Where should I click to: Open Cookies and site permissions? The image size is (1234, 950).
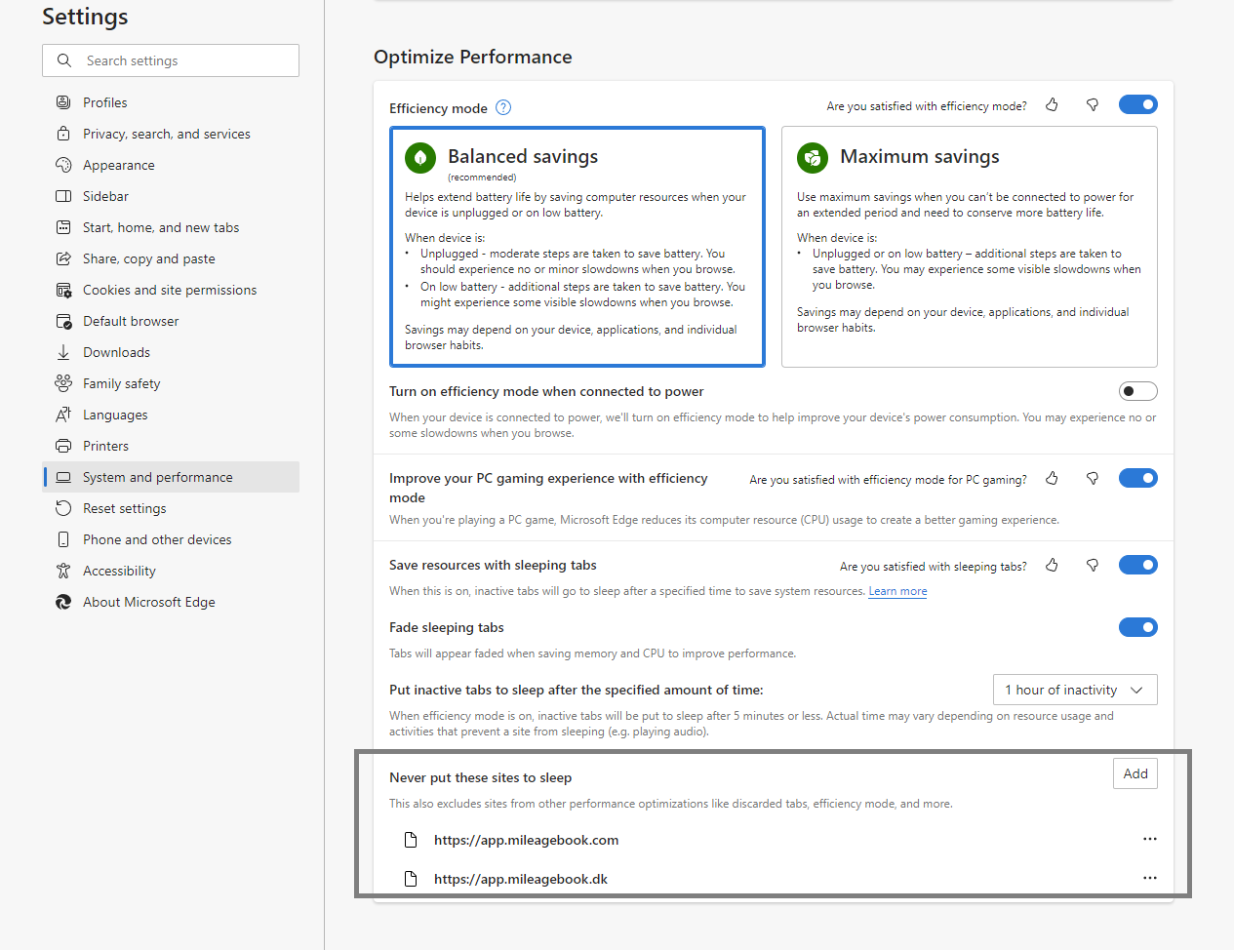[171, 290]
